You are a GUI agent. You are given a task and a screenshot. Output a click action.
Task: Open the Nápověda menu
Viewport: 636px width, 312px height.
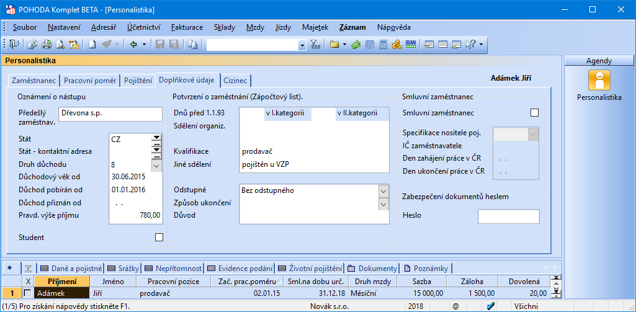click(394, 27)
